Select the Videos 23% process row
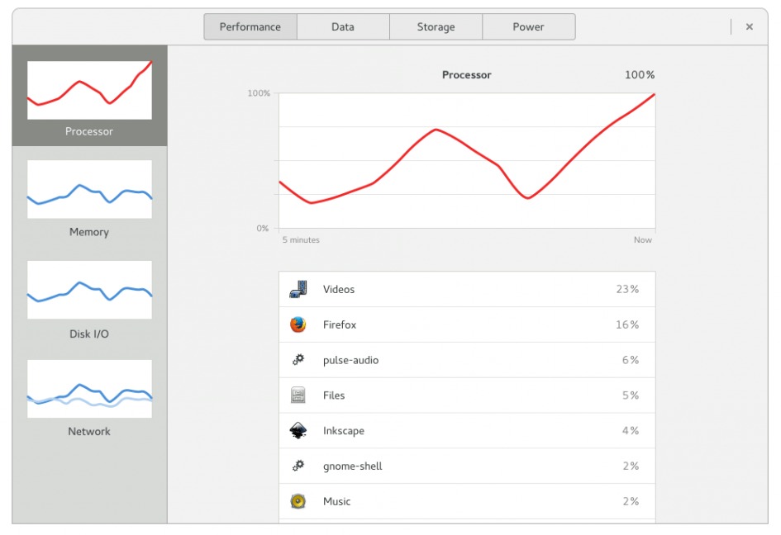The width and height of the screenshot is (781, 535). click(467, 289)
